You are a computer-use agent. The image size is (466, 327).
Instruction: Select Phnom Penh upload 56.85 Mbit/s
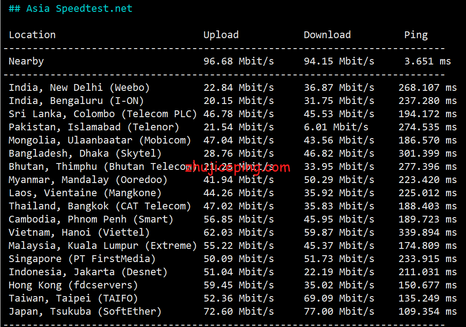pos(238,219)
